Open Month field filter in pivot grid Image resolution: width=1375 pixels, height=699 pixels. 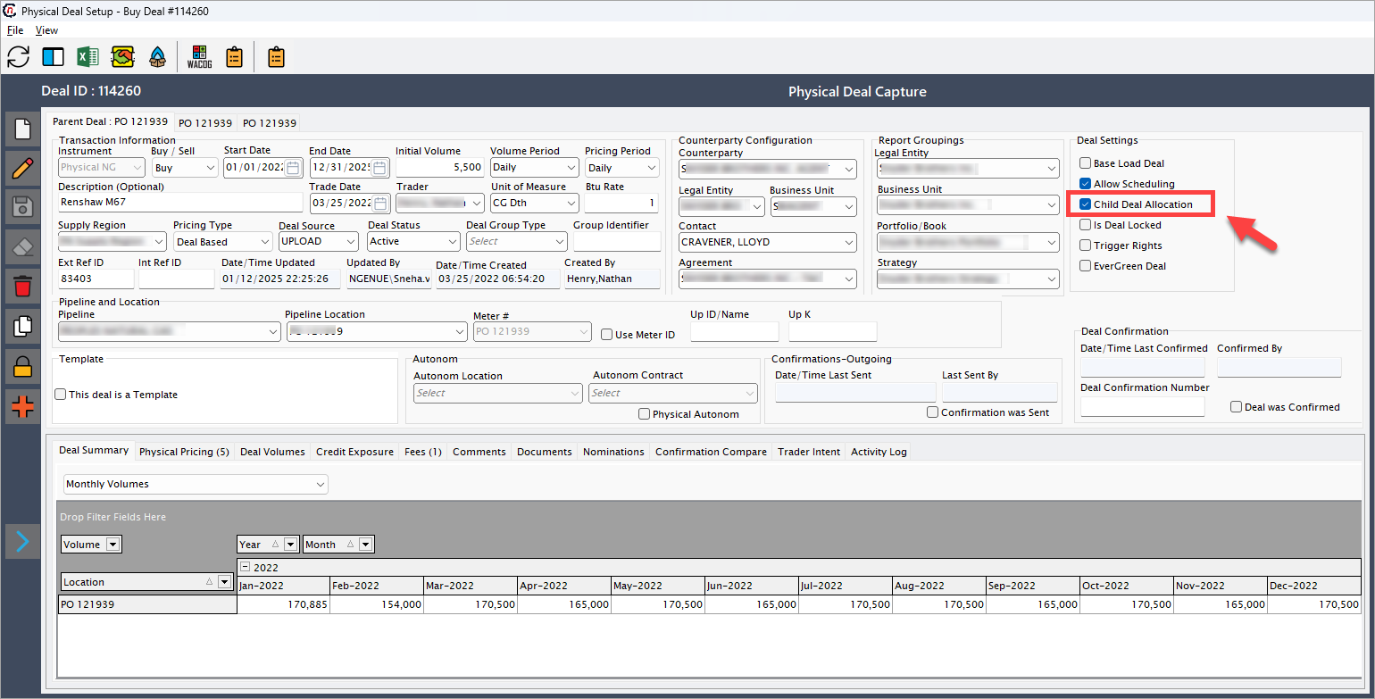pos(365,545)
